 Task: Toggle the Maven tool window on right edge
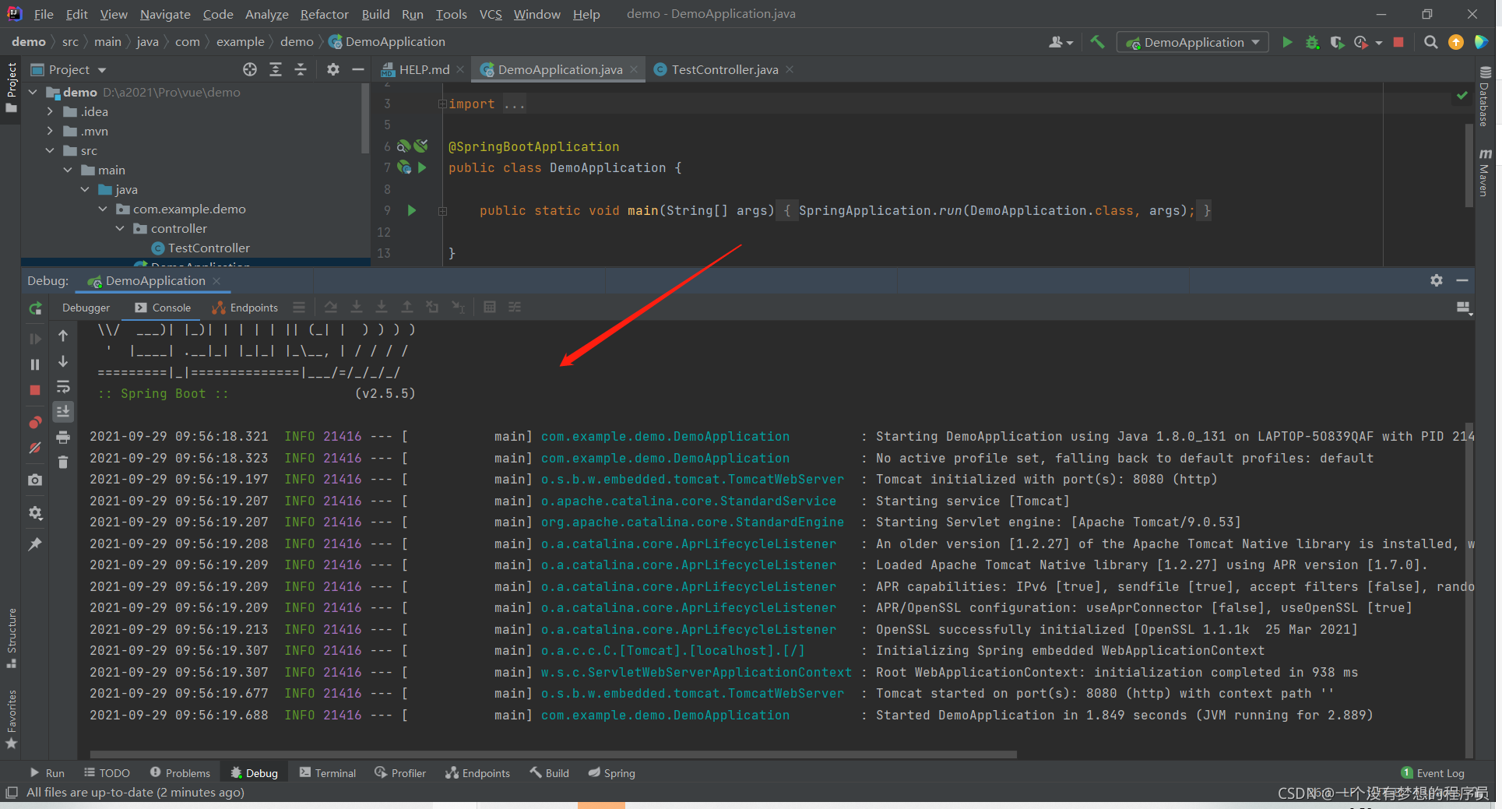click(x=1485, y=172)
